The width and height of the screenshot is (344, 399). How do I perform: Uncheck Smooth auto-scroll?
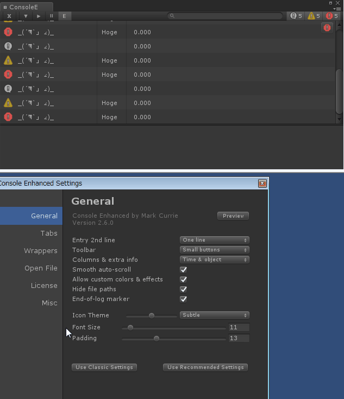point(183,270)
